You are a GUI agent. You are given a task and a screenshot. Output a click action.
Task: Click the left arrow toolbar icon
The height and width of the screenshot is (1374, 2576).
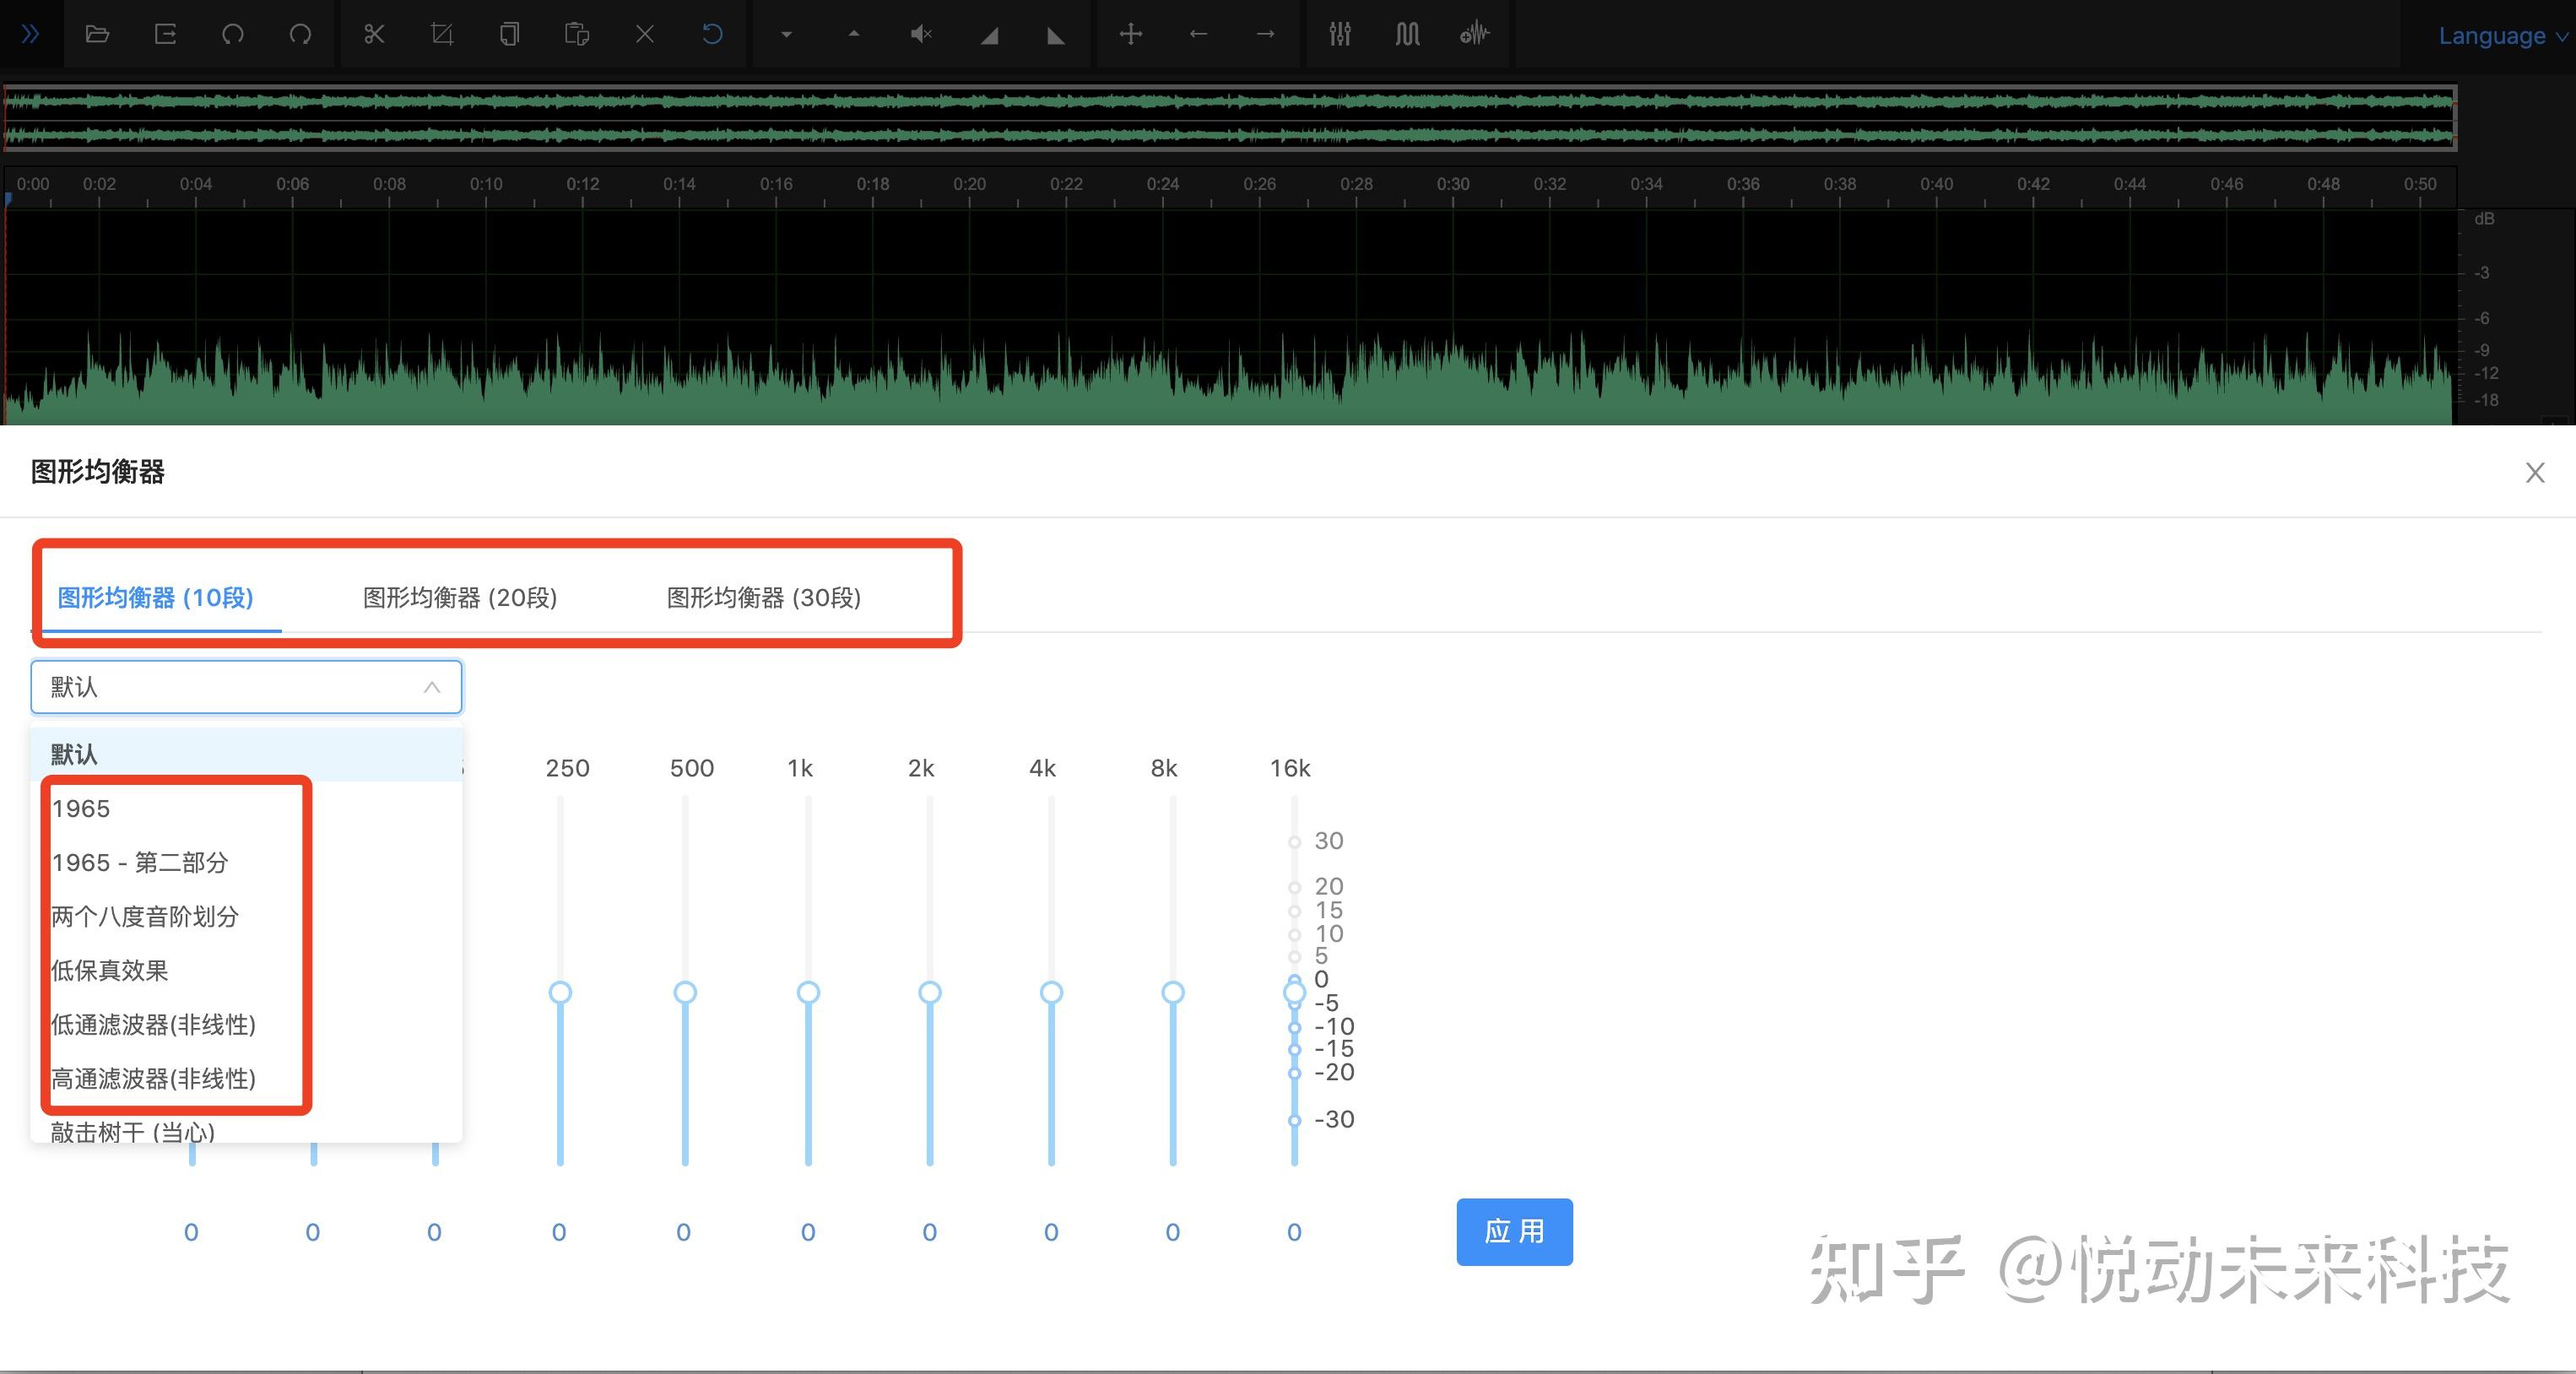pos(1198,34)
